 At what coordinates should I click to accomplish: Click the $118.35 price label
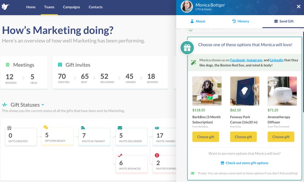[199, 110]
